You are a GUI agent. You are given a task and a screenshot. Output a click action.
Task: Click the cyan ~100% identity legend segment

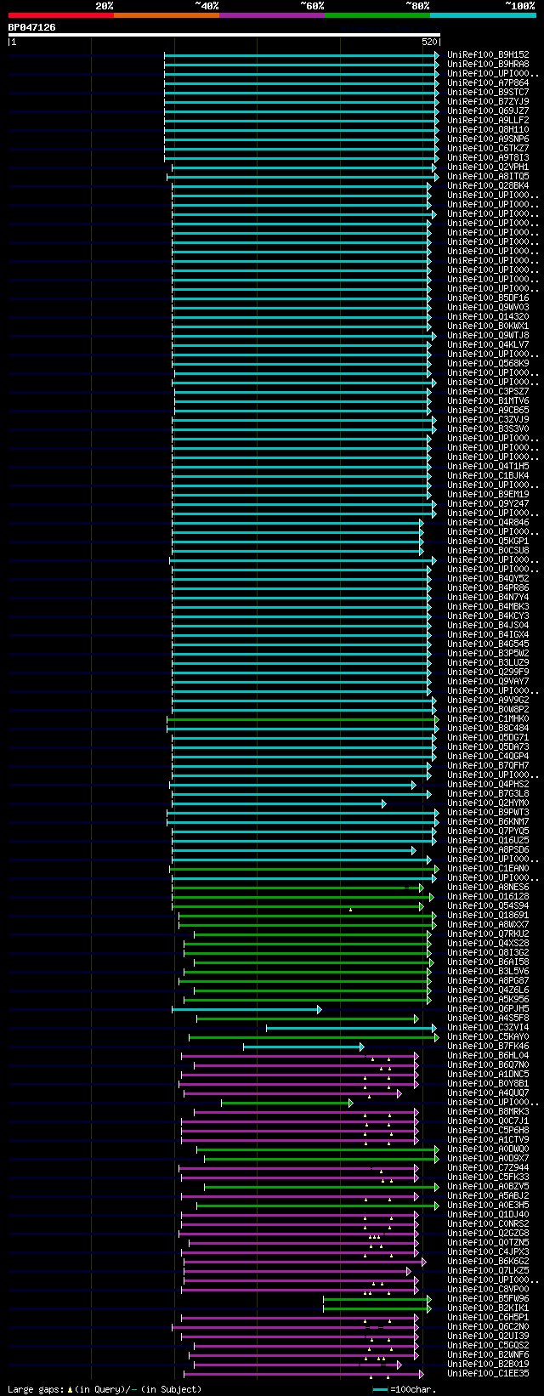pos(483,15)
